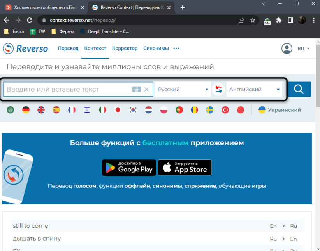Download the app from the App Store

coord(185,168)
